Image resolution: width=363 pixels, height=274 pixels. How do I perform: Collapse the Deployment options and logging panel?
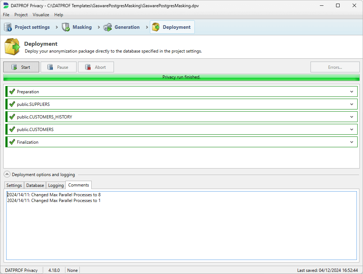coord(7,174)
